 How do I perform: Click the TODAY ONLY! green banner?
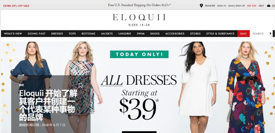coord(139,54)
